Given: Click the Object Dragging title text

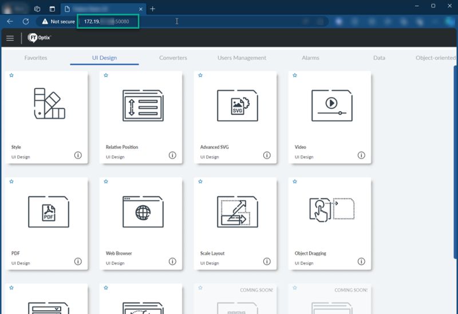Looking at the screenshot, I should point(310,253).
